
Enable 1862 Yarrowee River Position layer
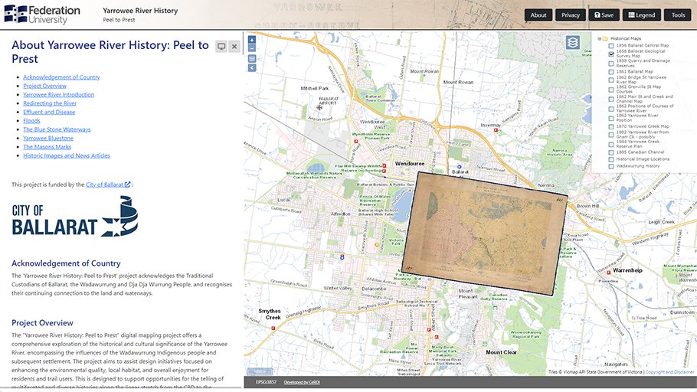pos(611,118)
